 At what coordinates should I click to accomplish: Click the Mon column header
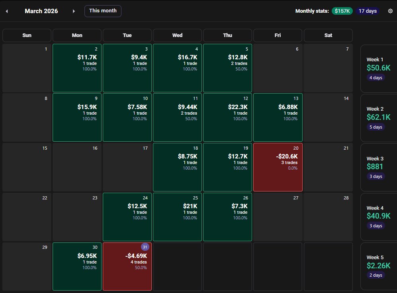77,35
